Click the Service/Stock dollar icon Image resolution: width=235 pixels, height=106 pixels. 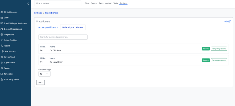pos(2,57)
